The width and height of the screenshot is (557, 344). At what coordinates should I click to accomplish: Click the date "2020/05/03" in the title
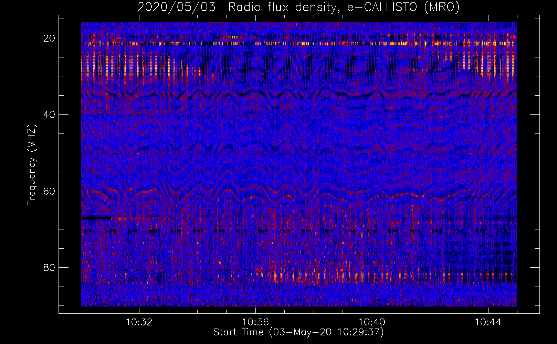pos(177,7)
